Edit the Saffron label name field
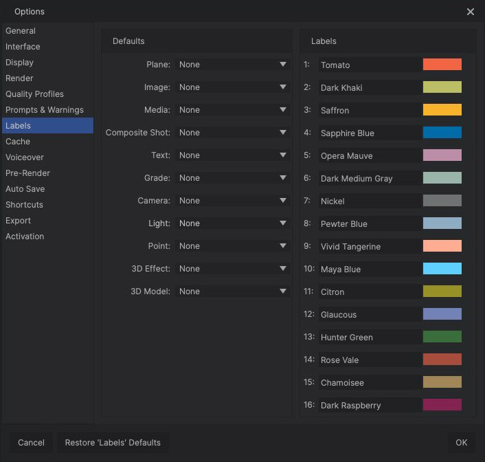Image resolution: width=485 pixels, height=462 pixels. click(x=368, y=110)
